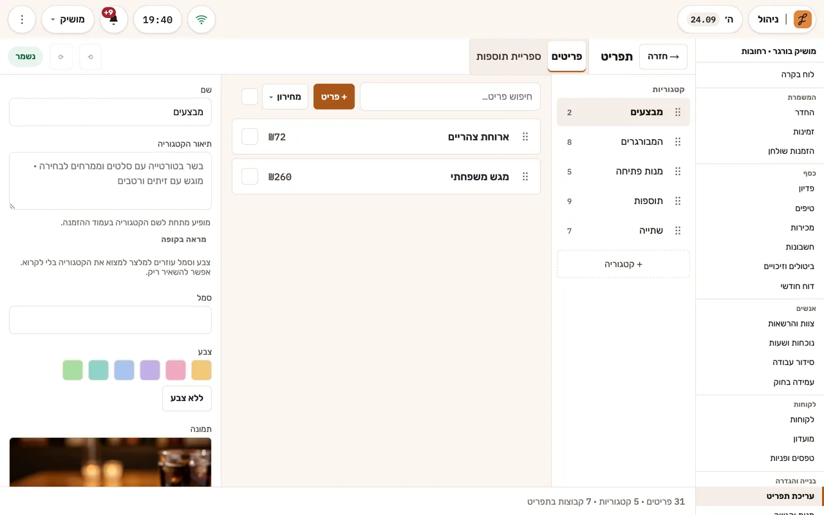The height and width of the screenshot is (515, 824).
Task: Click the category image thumbnail
Action: (110, 462)
